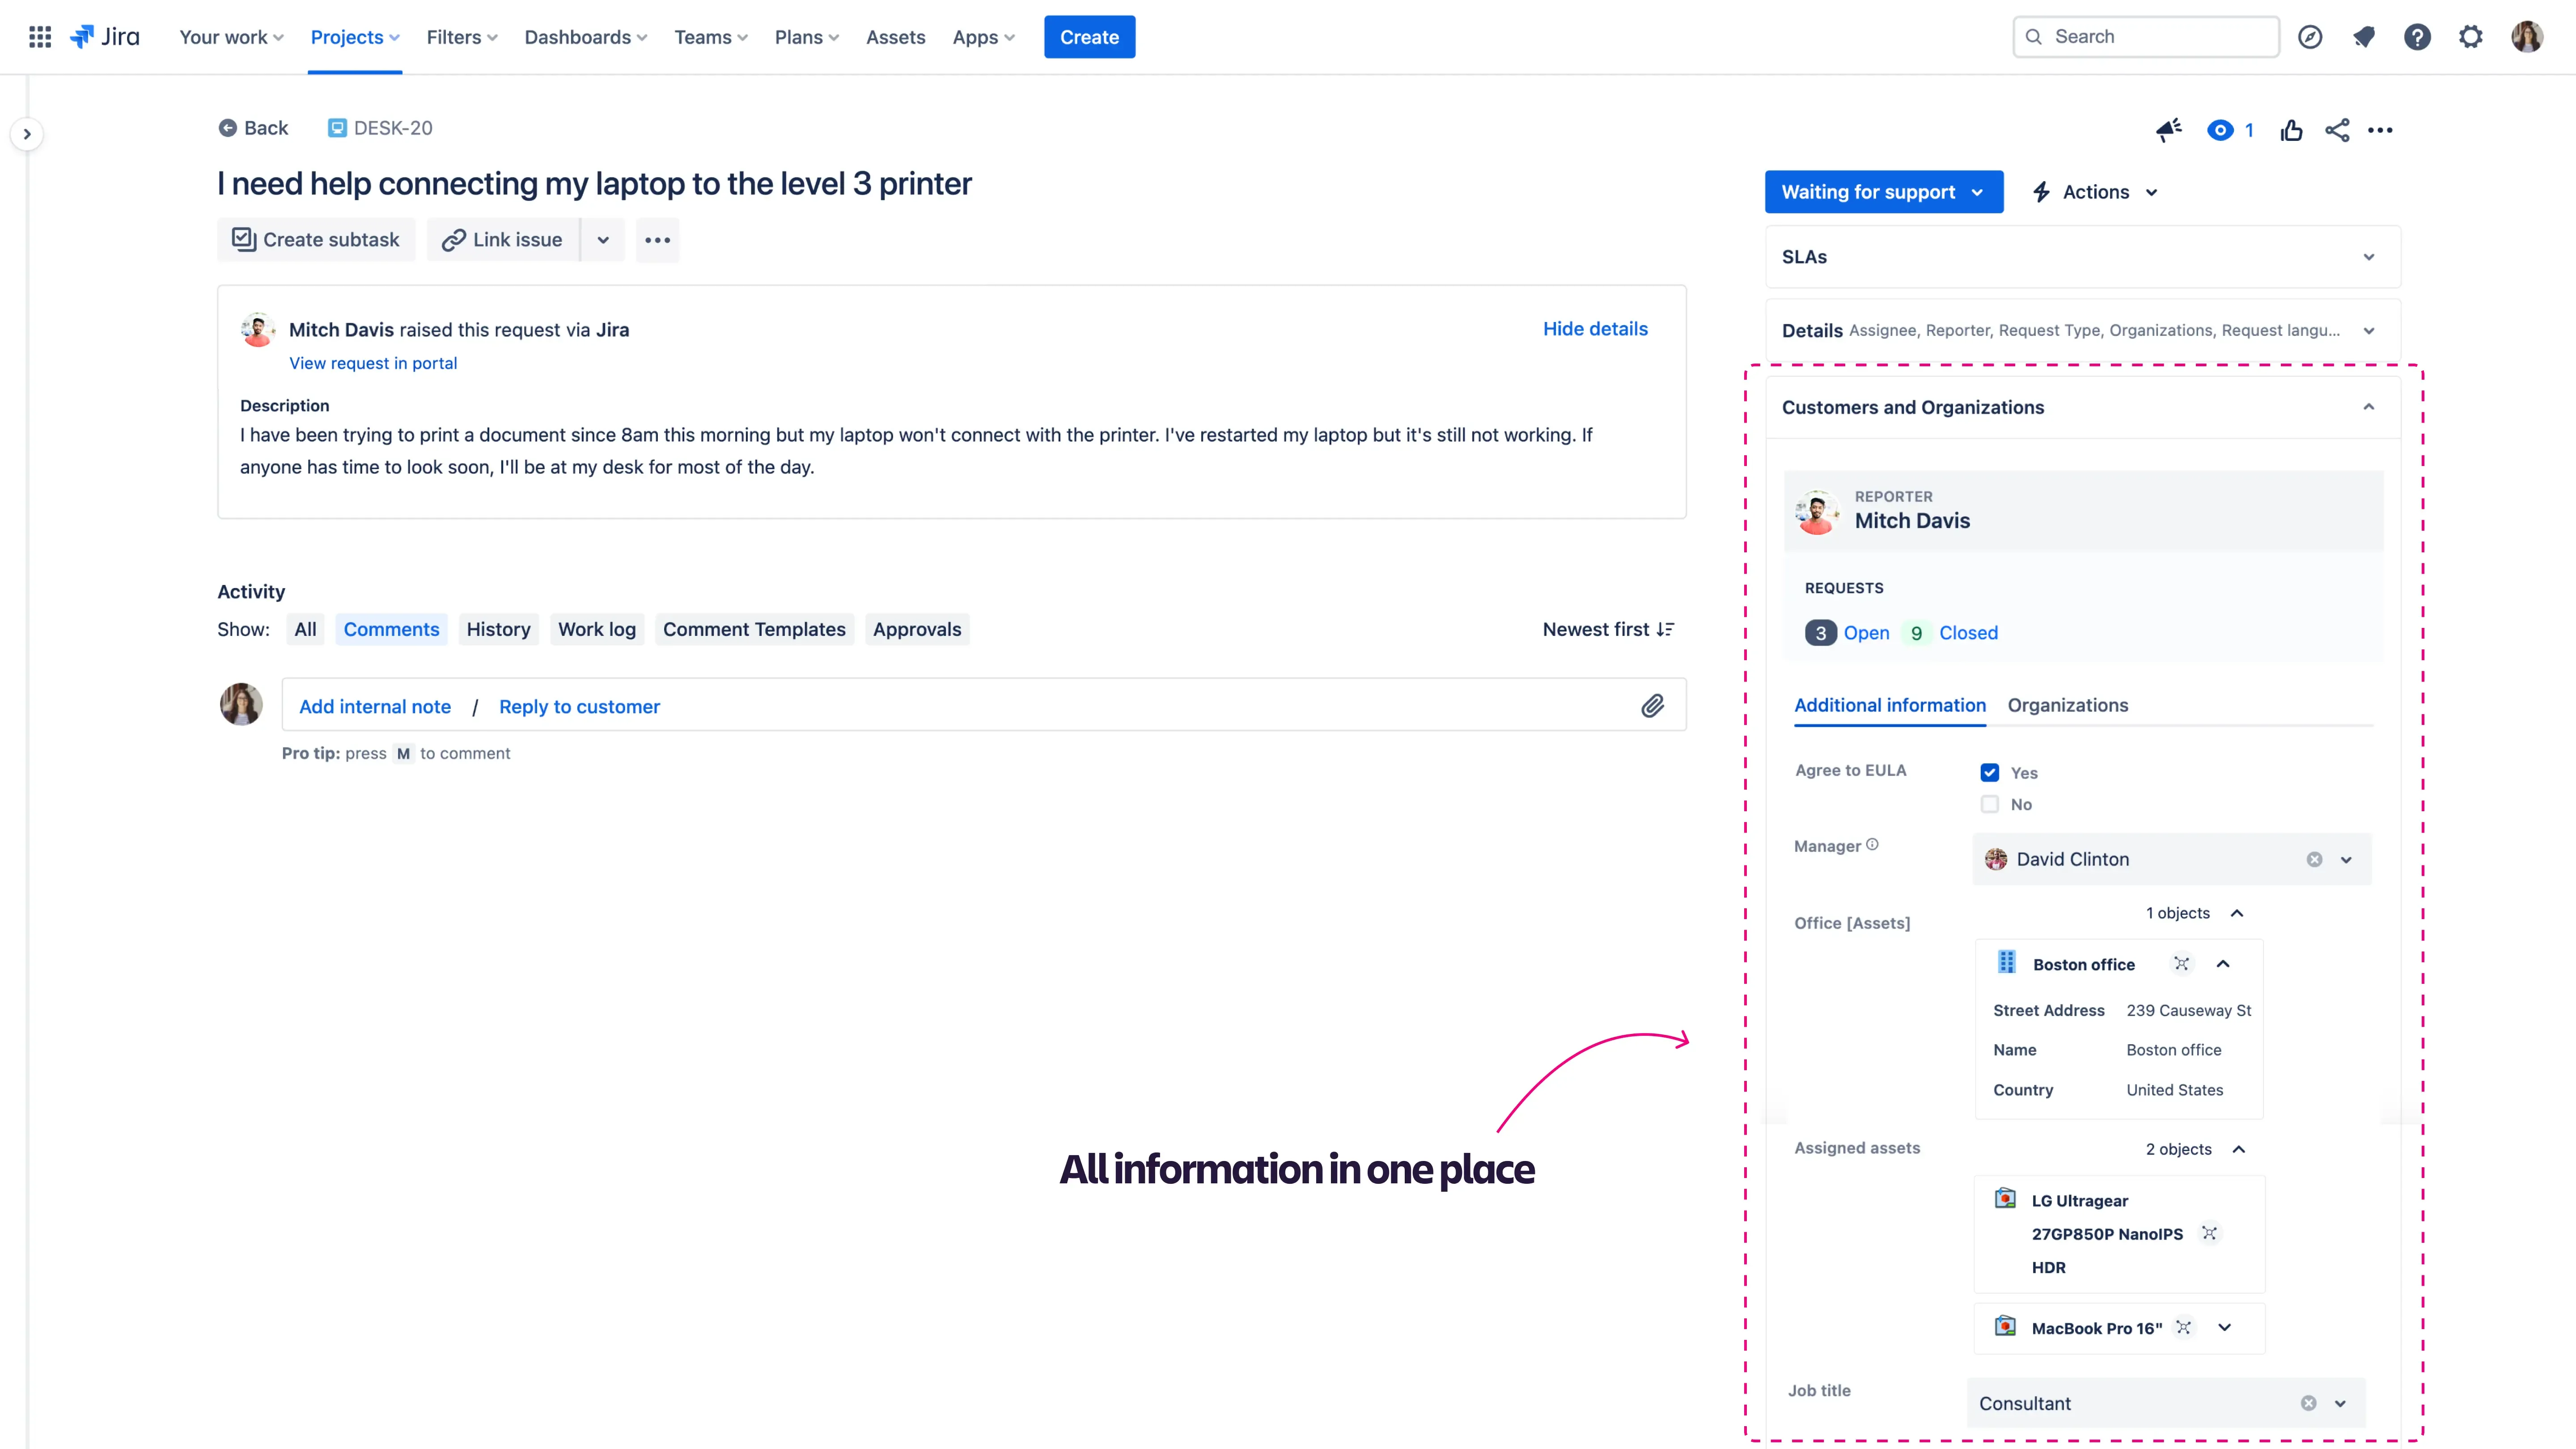Click the attachment paperclip icon
The image size is (2576, 1449).
click(1652, 706)
